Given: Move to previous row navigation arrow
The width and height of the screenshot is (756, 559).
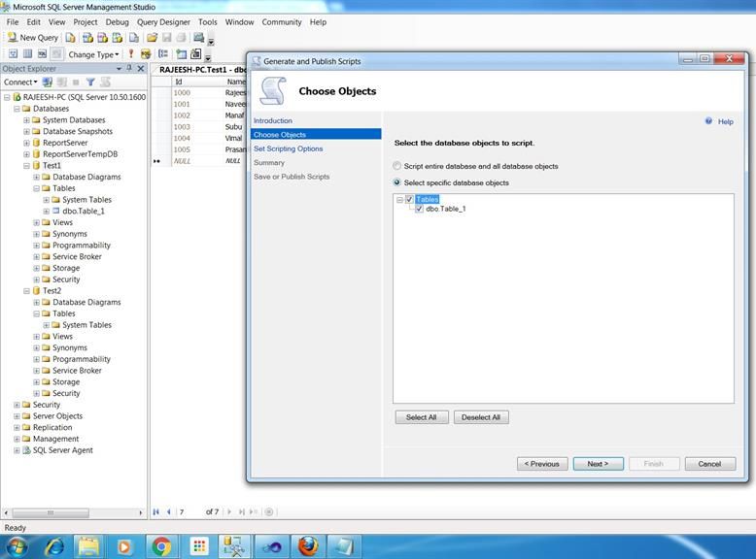Looking at the screenshot, I should pyautogui.click(x=169, y=511).
